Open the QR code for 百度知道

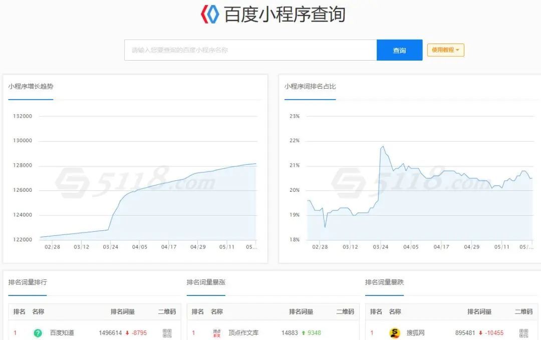click(167, 333)
